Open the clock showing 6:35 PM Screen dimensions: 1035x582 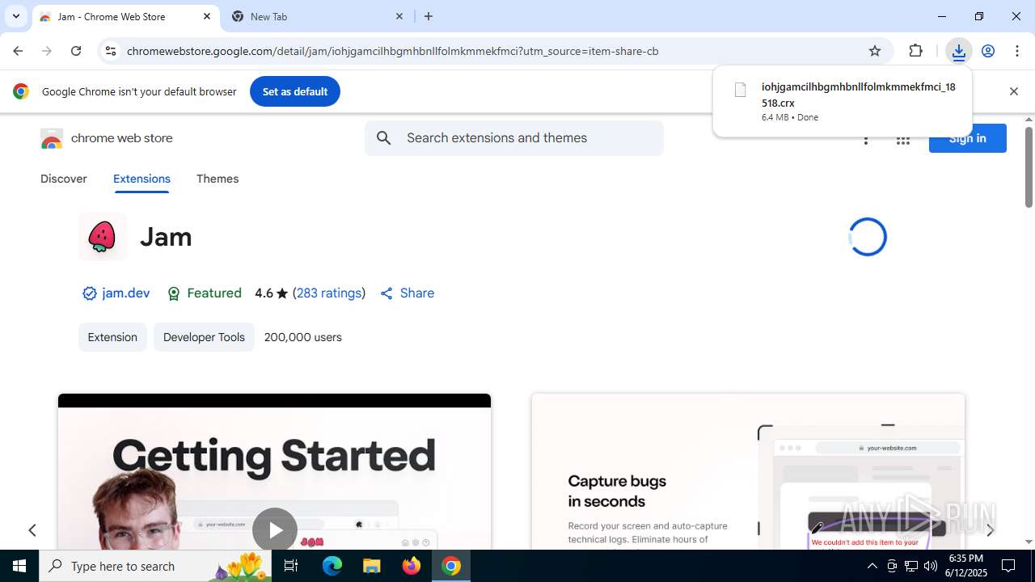click(x=966, y=566)
